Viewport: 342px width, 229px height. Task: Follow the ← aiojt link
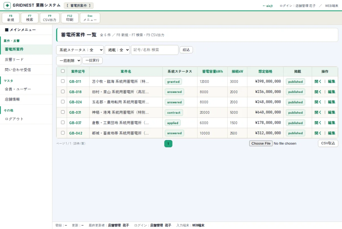pos(268,6)
